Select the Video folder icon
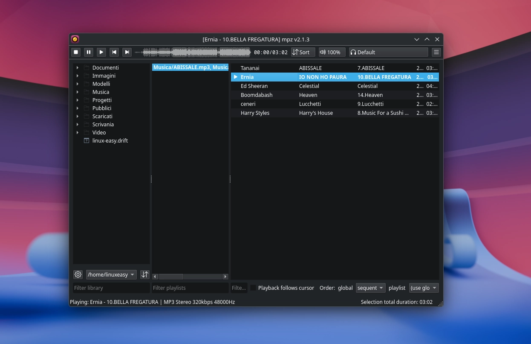The width and height of the screenshot is (531, 344). tap(87, 132)
